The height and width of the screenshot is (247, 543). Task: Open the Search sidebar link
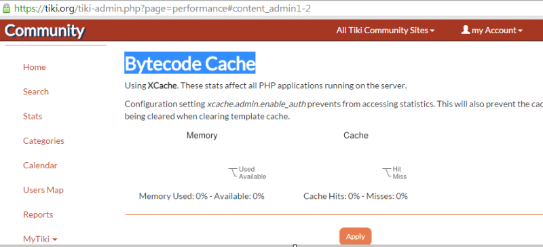(36, 92)
